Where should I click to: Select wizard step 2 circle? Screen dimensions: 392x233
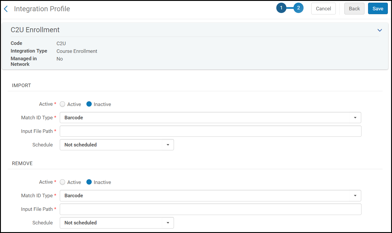pos(299,8)
